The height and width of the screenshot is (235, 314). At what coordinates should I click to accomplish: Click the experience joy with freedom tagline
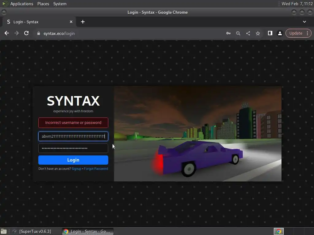pyautogui.click(x=73, y=111)
